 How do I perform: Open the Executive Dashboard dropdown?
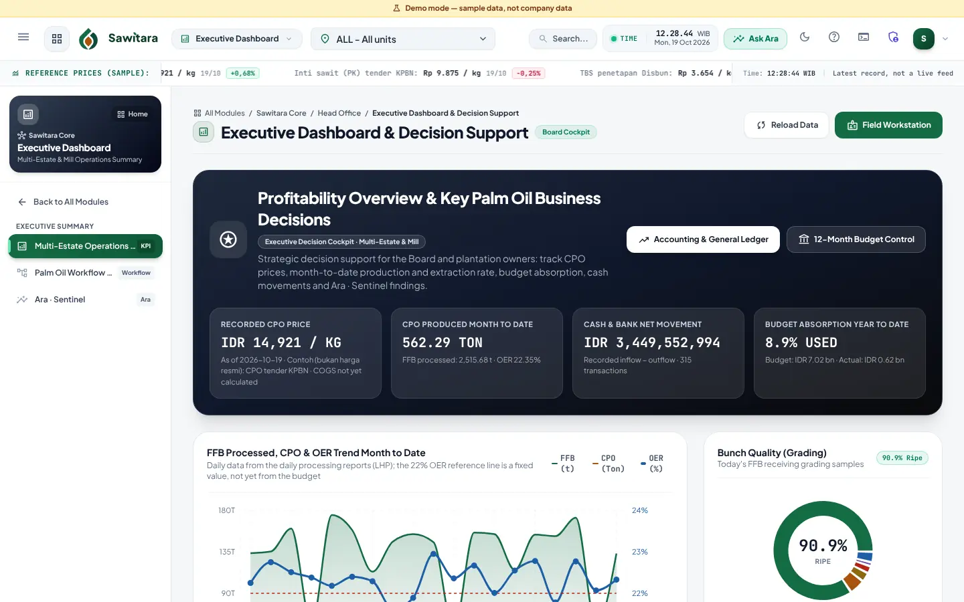[237, 39]
